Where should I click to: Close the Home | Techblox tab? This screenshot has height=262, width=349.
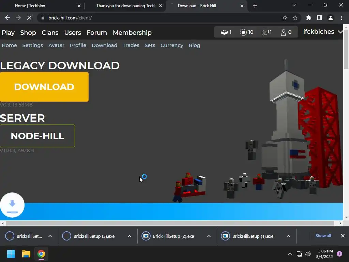pos(79,6)
